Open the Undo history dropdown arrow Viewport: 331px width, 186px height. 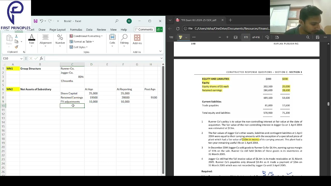click(x=45, y=21)
